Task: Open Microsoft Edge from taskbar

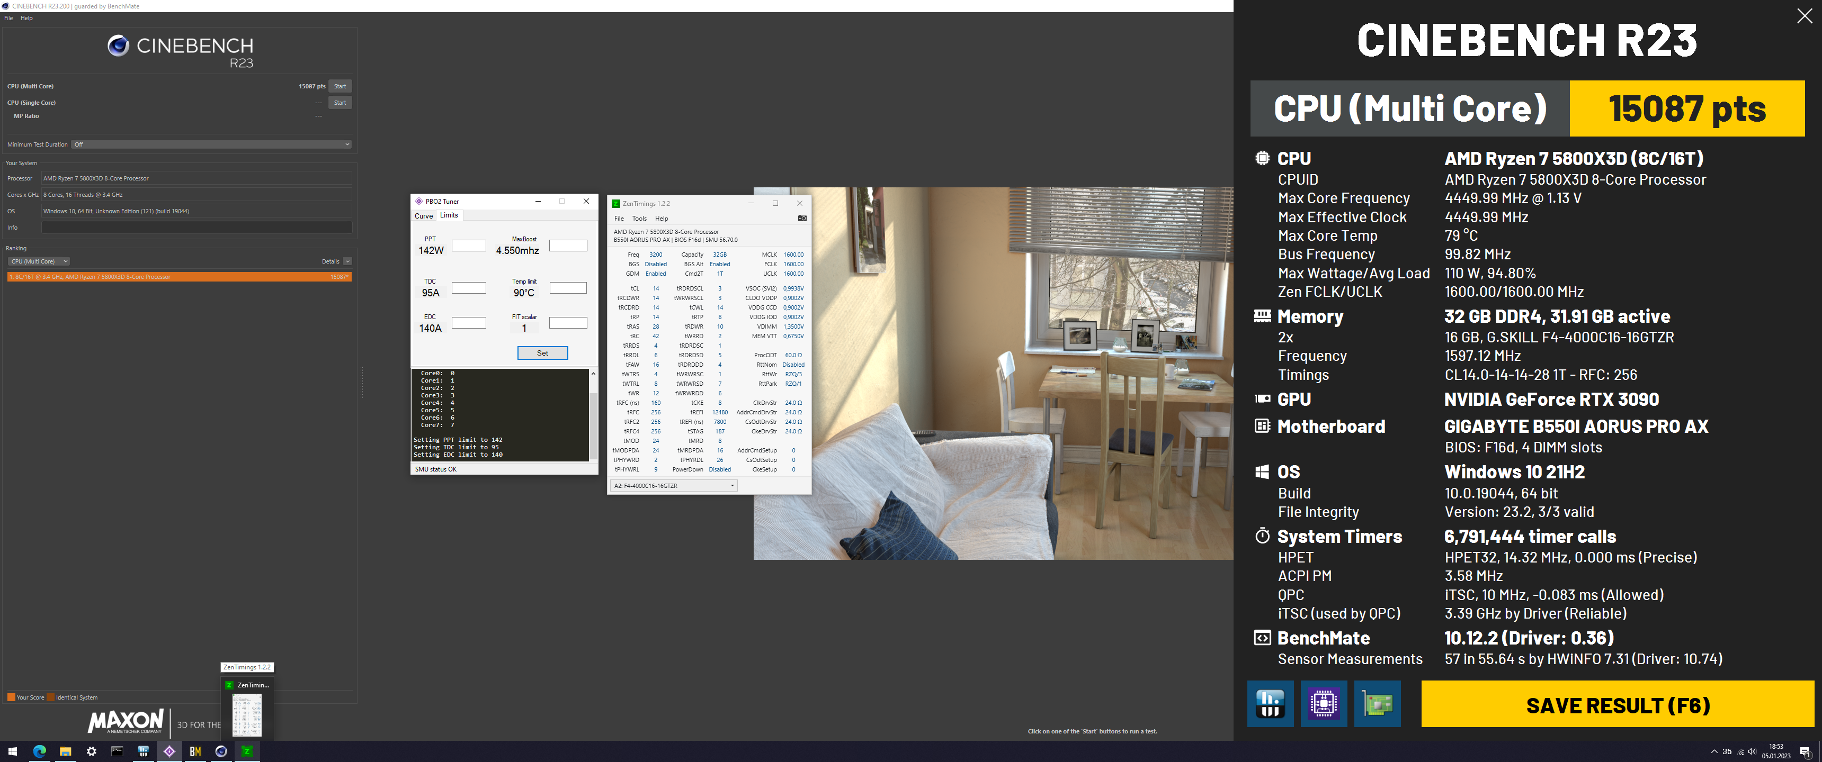Action: [40, 751]
